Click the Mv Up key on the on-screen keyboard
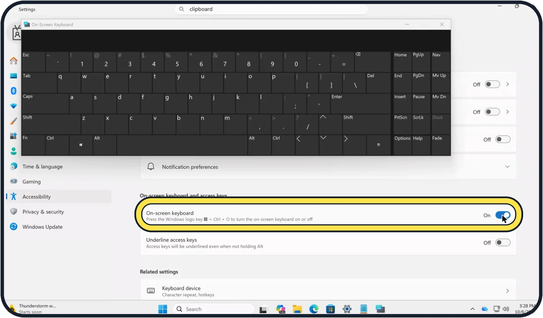Viewport: 543px width, 318px height. tap(441, 83)
